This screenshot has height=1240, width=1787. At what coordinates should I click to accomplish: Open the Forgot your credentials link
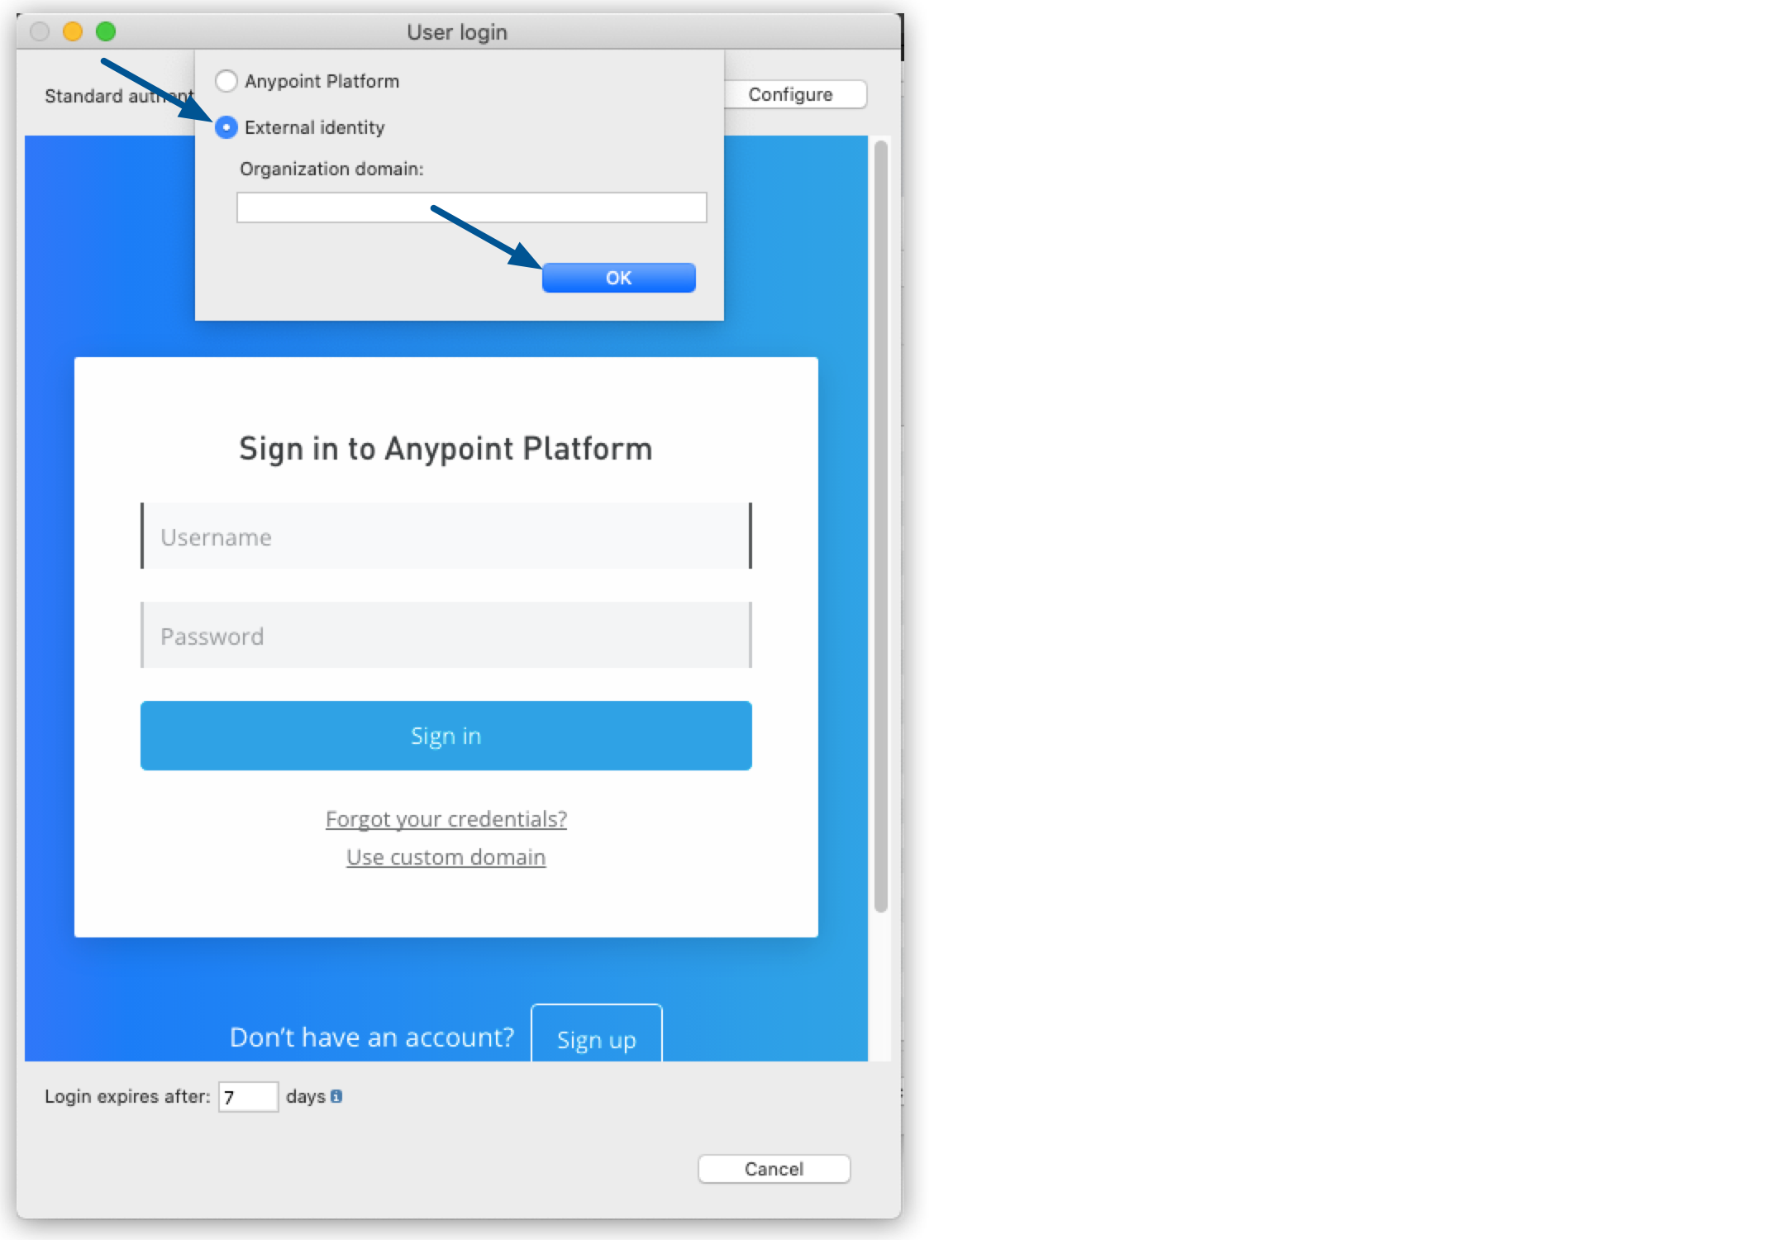click(x=446, y=818)
